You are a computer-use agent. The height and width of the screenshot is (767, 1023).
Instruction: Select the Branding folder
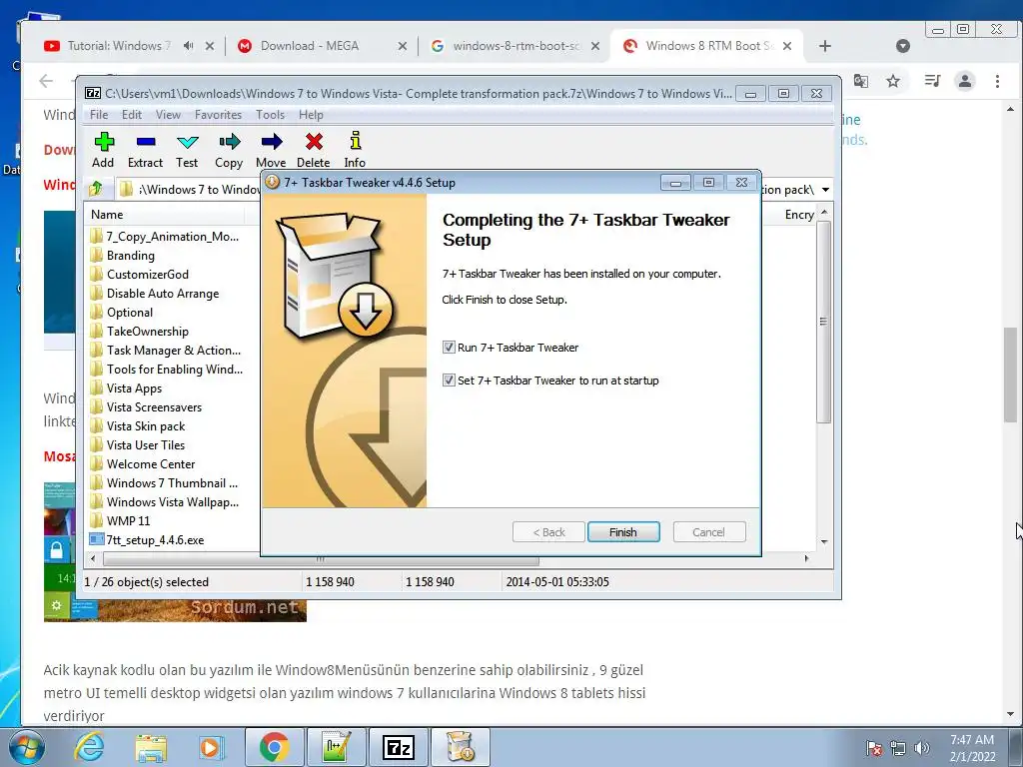[x=131, y=256]
